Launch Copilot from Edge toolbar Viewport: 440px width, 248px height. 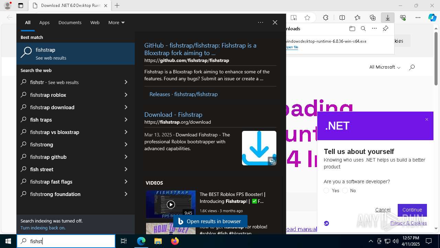coord(432,18)
